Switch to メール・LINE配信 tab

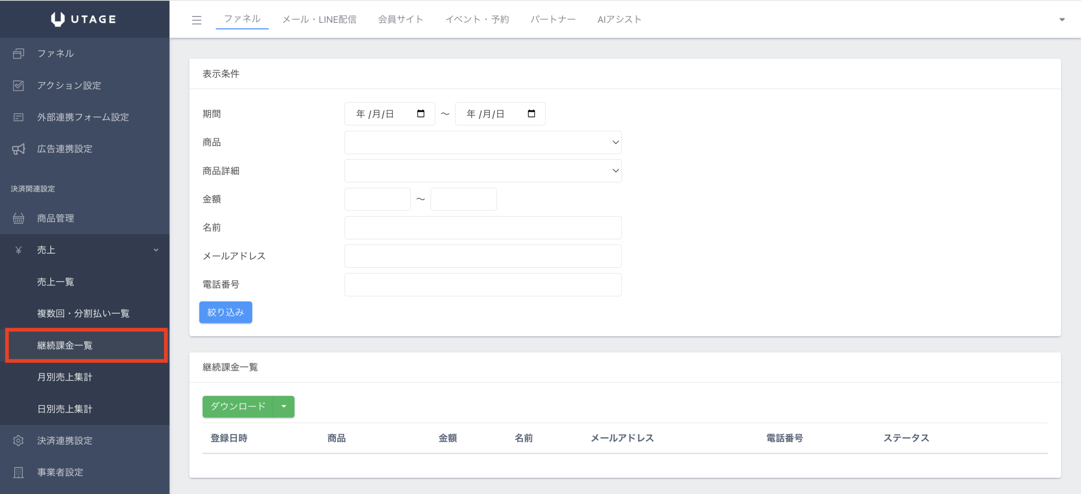(x=319, y=19)
